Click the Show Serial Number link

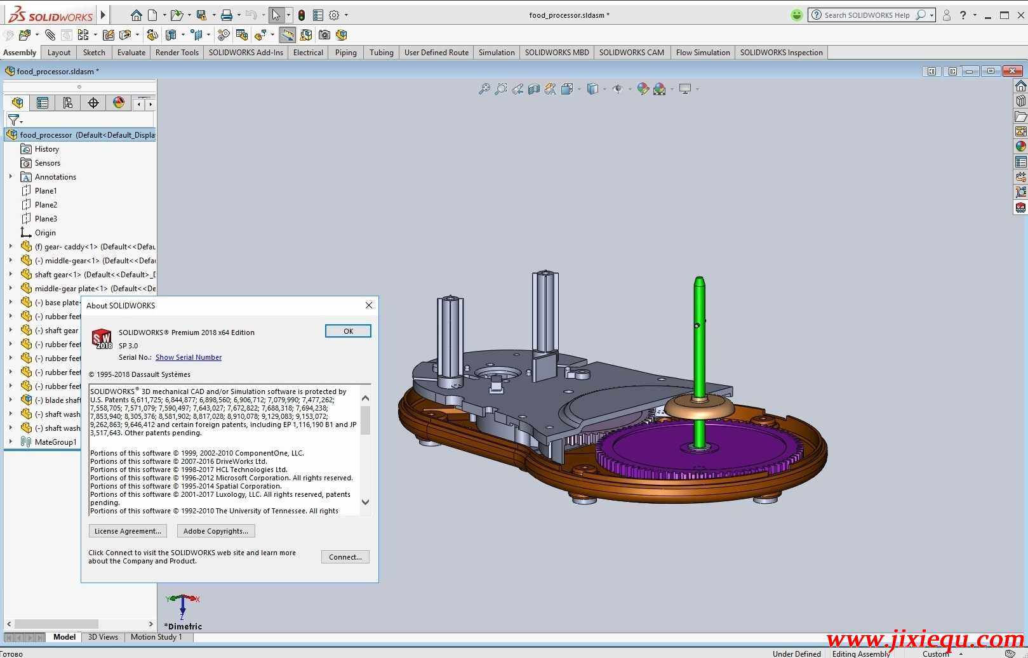188,357
